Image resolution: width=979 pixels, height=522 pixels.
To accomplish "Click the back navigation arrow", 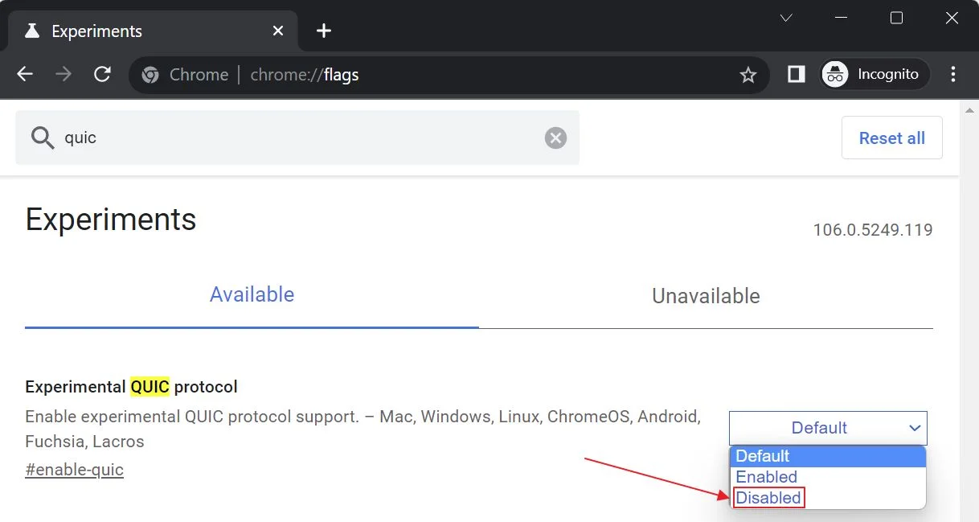I will tap(25, 75).
